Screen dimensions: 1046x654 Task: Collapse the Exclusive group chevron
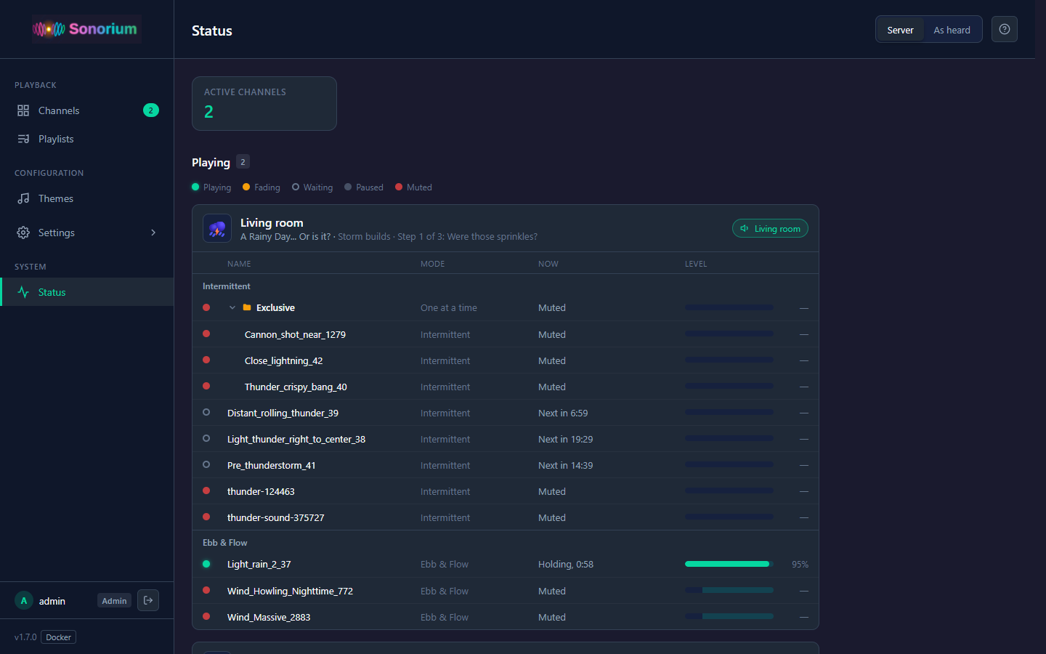[232, 307]
